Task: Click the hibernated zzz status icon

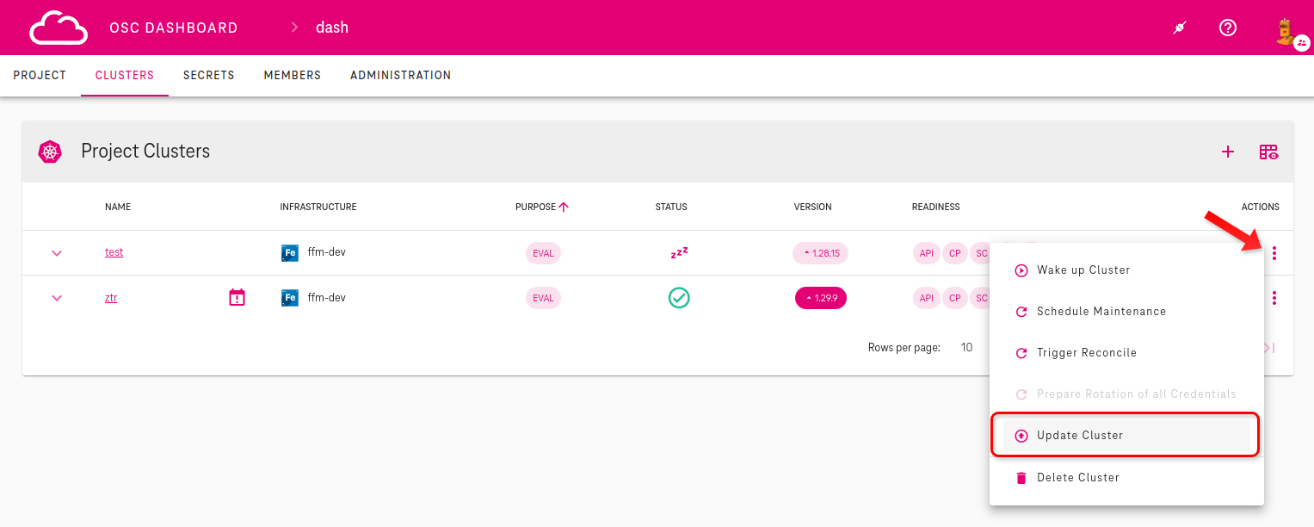Action: (x=679, y=253)
